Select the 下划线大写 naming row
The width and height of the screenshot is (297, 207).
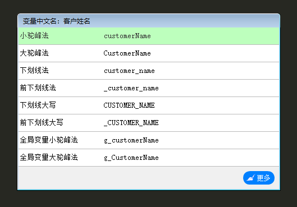[149, 105]
